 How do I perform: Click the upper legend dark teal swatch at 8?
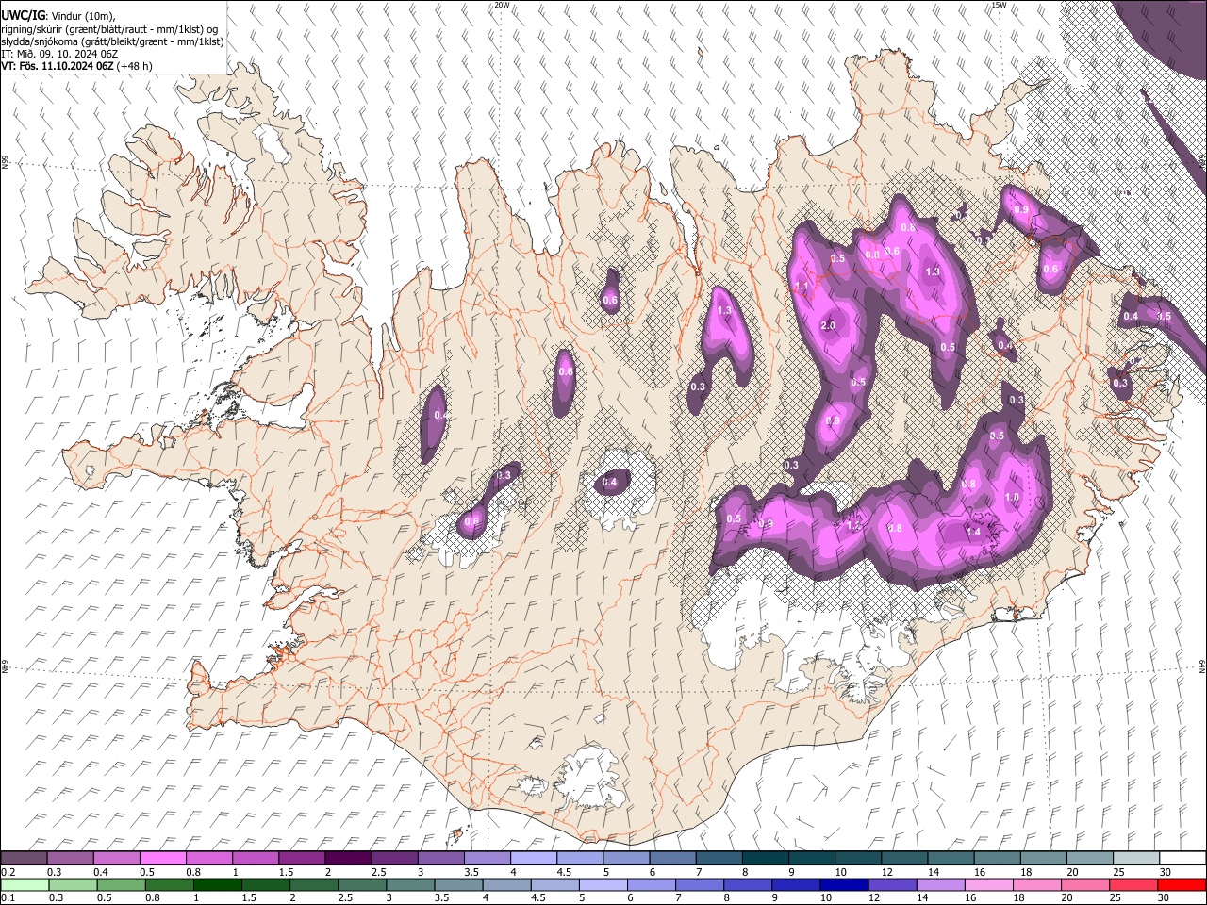pos(766,859)
